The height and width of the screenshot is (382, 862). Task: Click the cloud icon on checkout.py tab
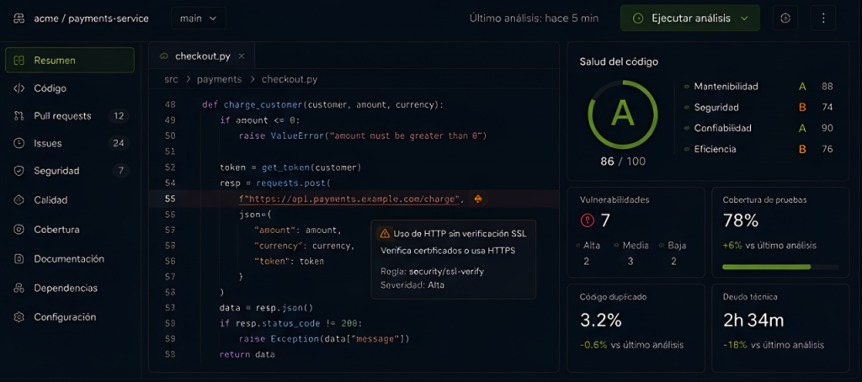(x=164, y=56)
